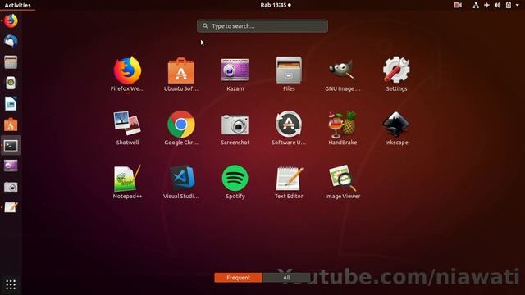This screenshot has width=525, height=295.
Task: Click the Type to search field
Action: coord(262,26)
